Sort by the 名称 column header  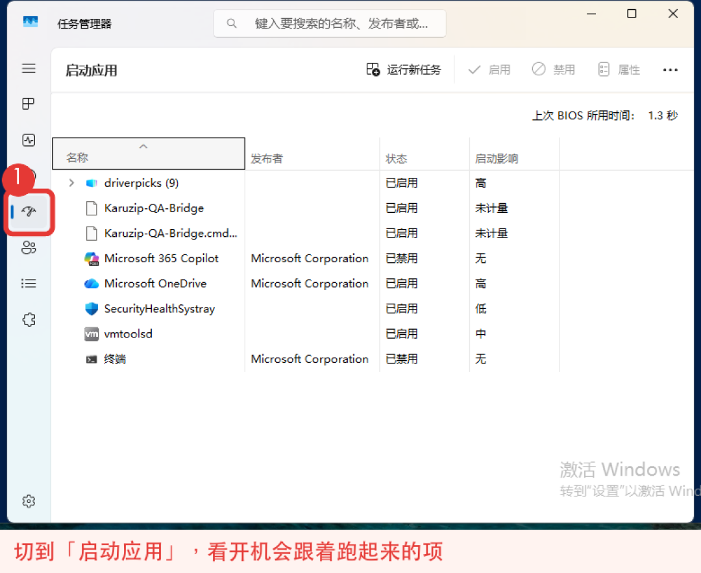(x=149, y=154)
